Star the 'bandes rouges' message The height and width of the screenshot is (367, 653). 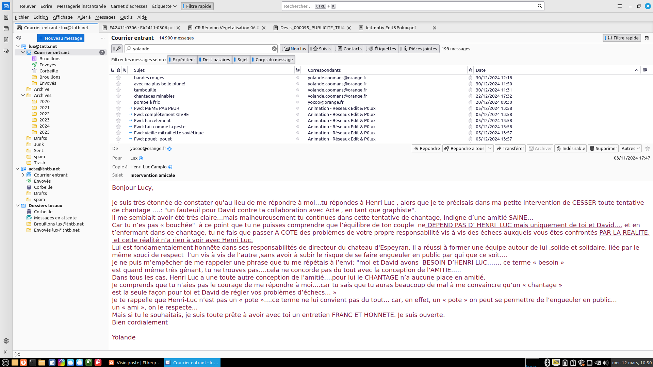(118, 78)
